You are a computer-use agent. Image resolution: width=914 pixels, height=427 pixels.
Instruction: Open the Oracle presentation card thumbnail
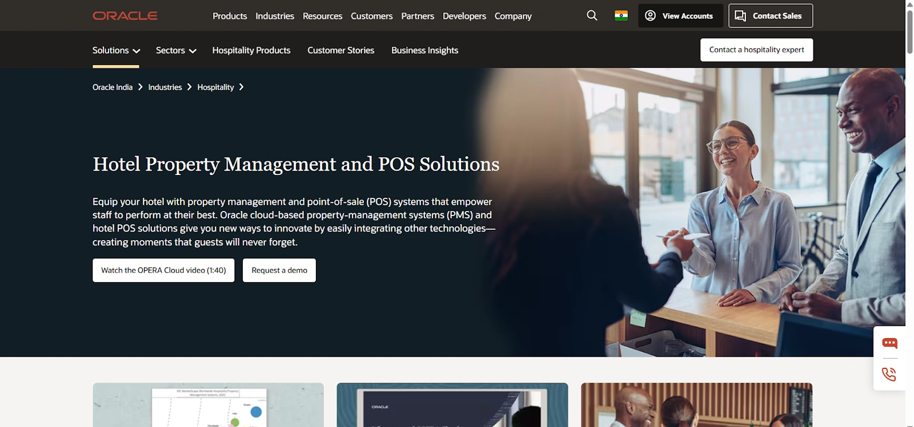tap(452, 405)
